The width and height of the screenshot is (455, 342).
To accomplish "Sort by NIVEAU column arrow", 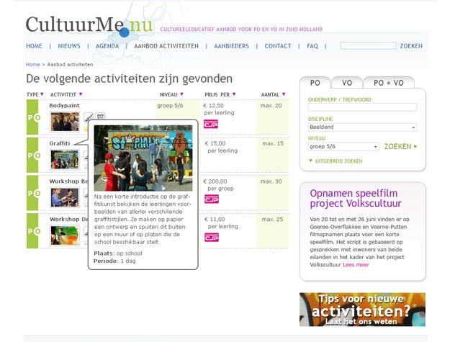I will [181, 94].
